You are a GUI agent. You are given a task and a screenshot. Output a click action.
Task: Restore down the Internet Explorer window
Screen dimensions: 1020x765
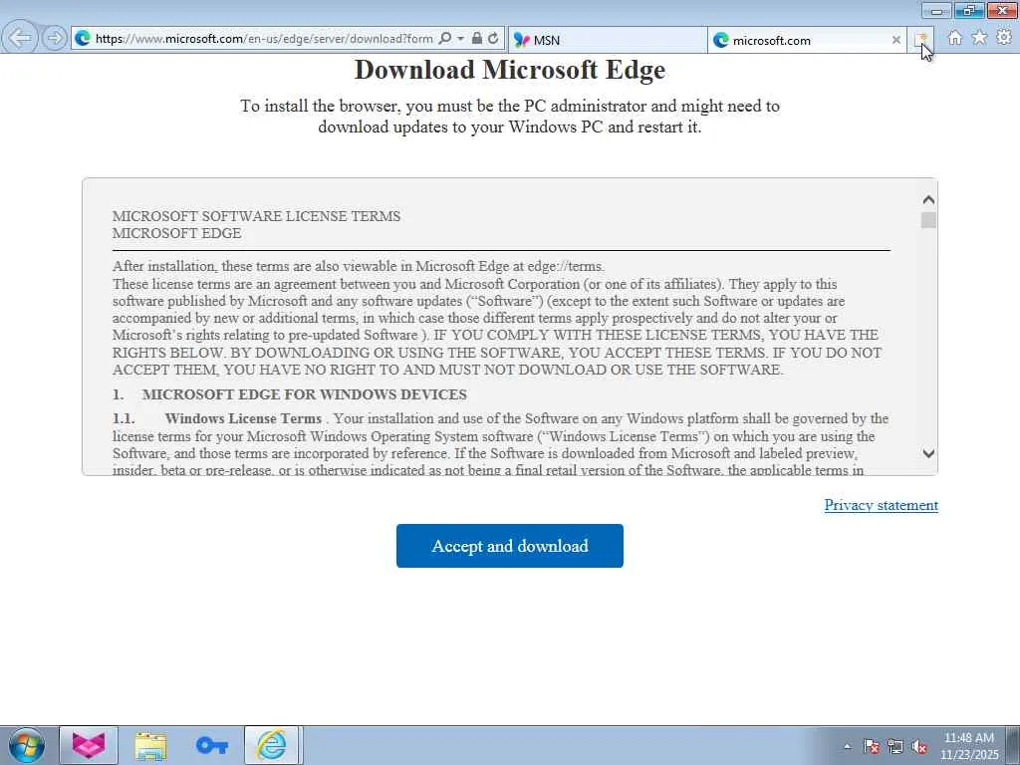point(969,10)
